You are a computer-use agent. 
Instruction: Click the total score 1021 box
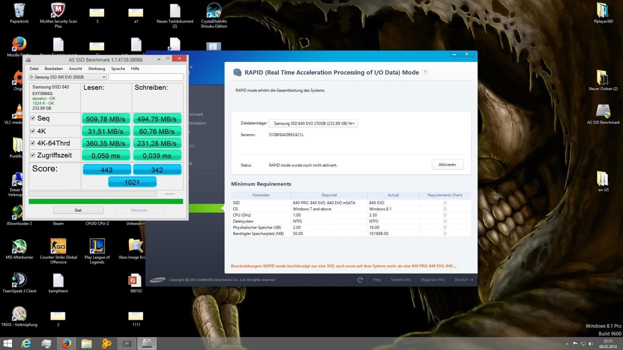(132, 182)
